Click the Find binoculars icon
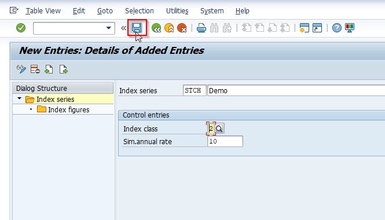 pyautogui.click(x=214, y=28)
